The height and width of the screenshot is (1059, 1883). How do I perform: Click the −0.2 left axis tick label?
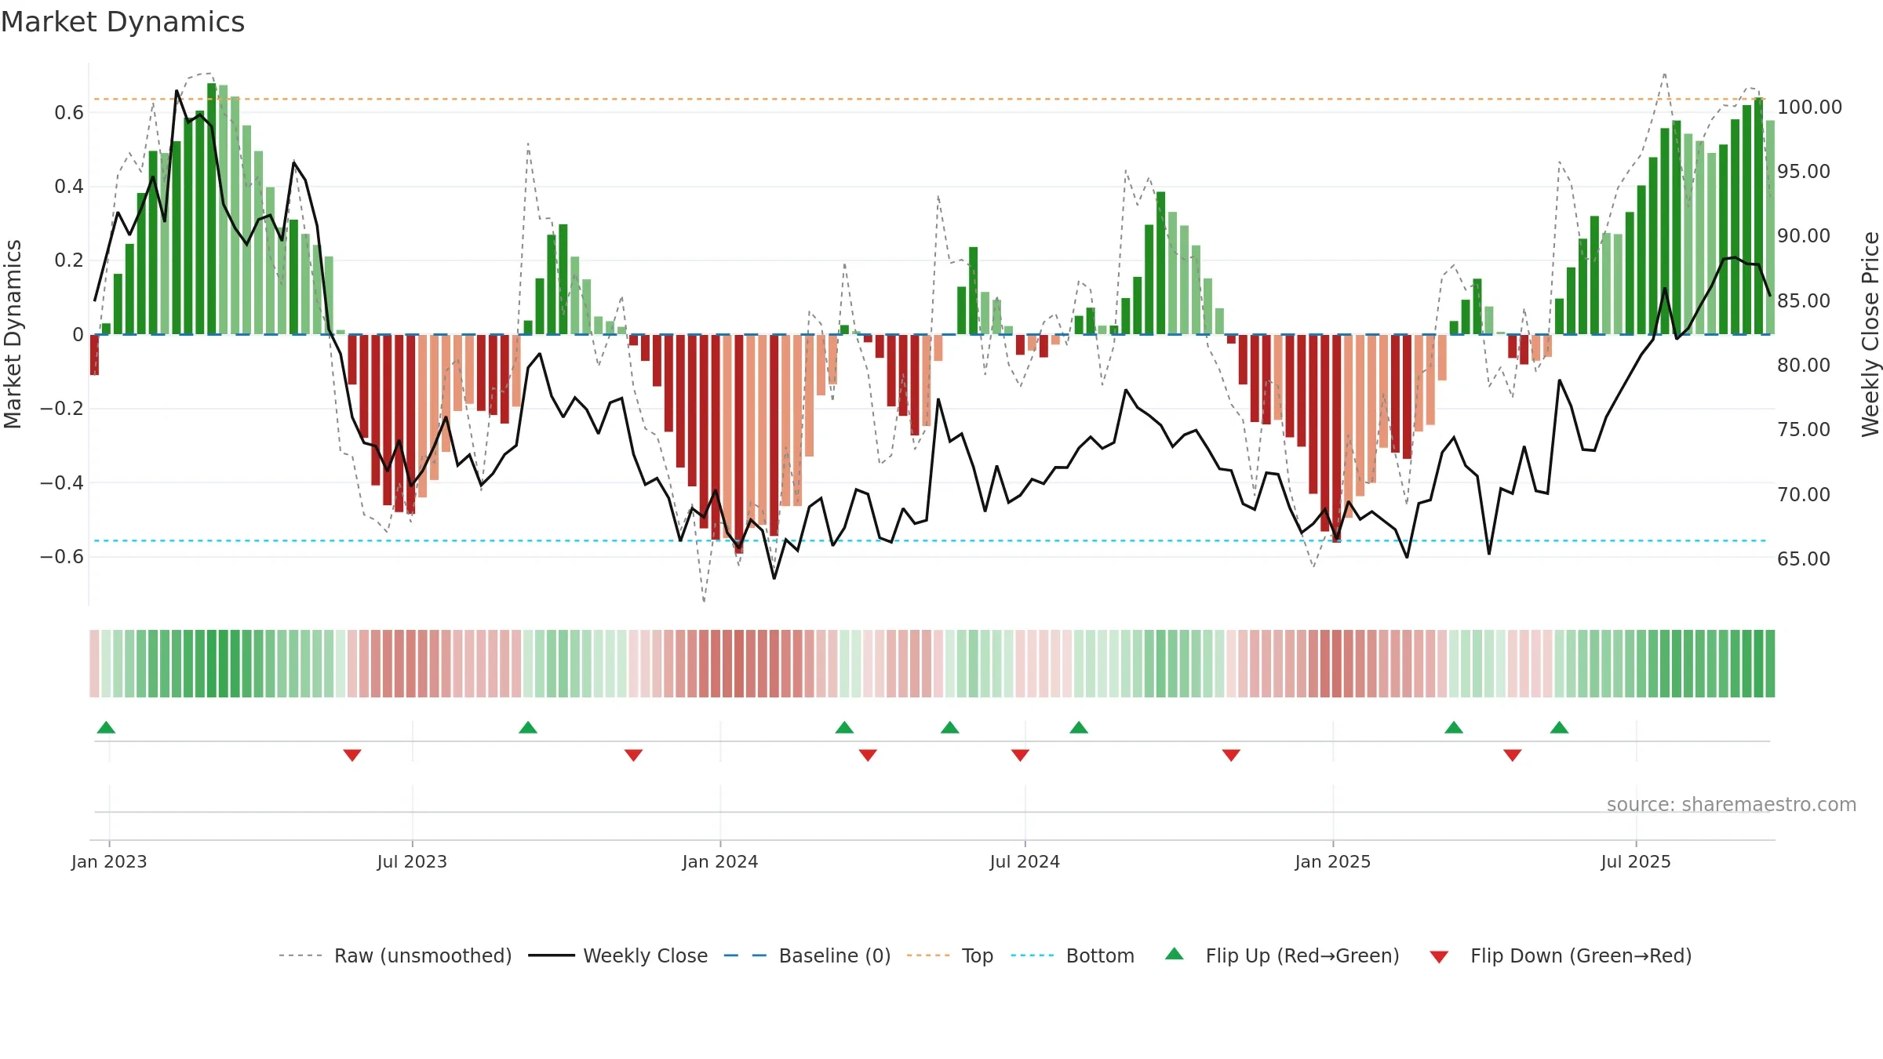[x=62, y=409]
